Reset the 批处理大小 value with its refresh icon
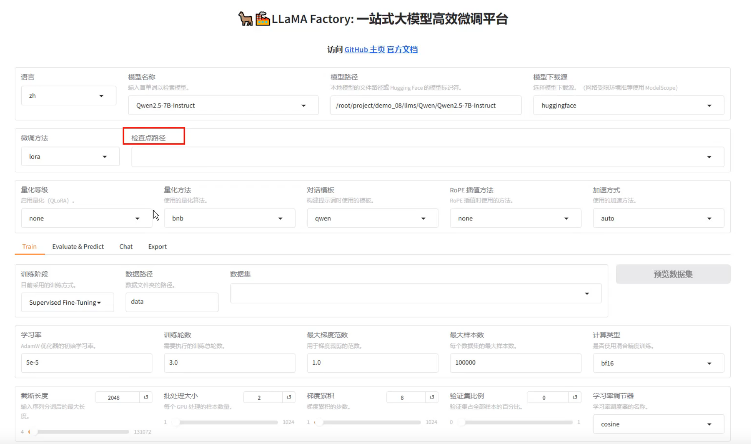 tap(289, 397)
